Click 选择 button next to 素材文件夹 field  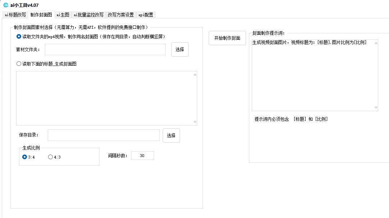180,49
